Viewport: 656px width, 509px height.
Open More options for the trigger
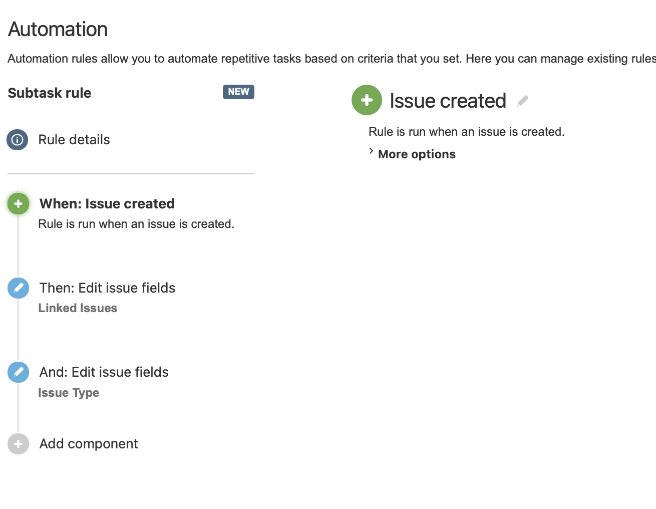click(416, 154)
